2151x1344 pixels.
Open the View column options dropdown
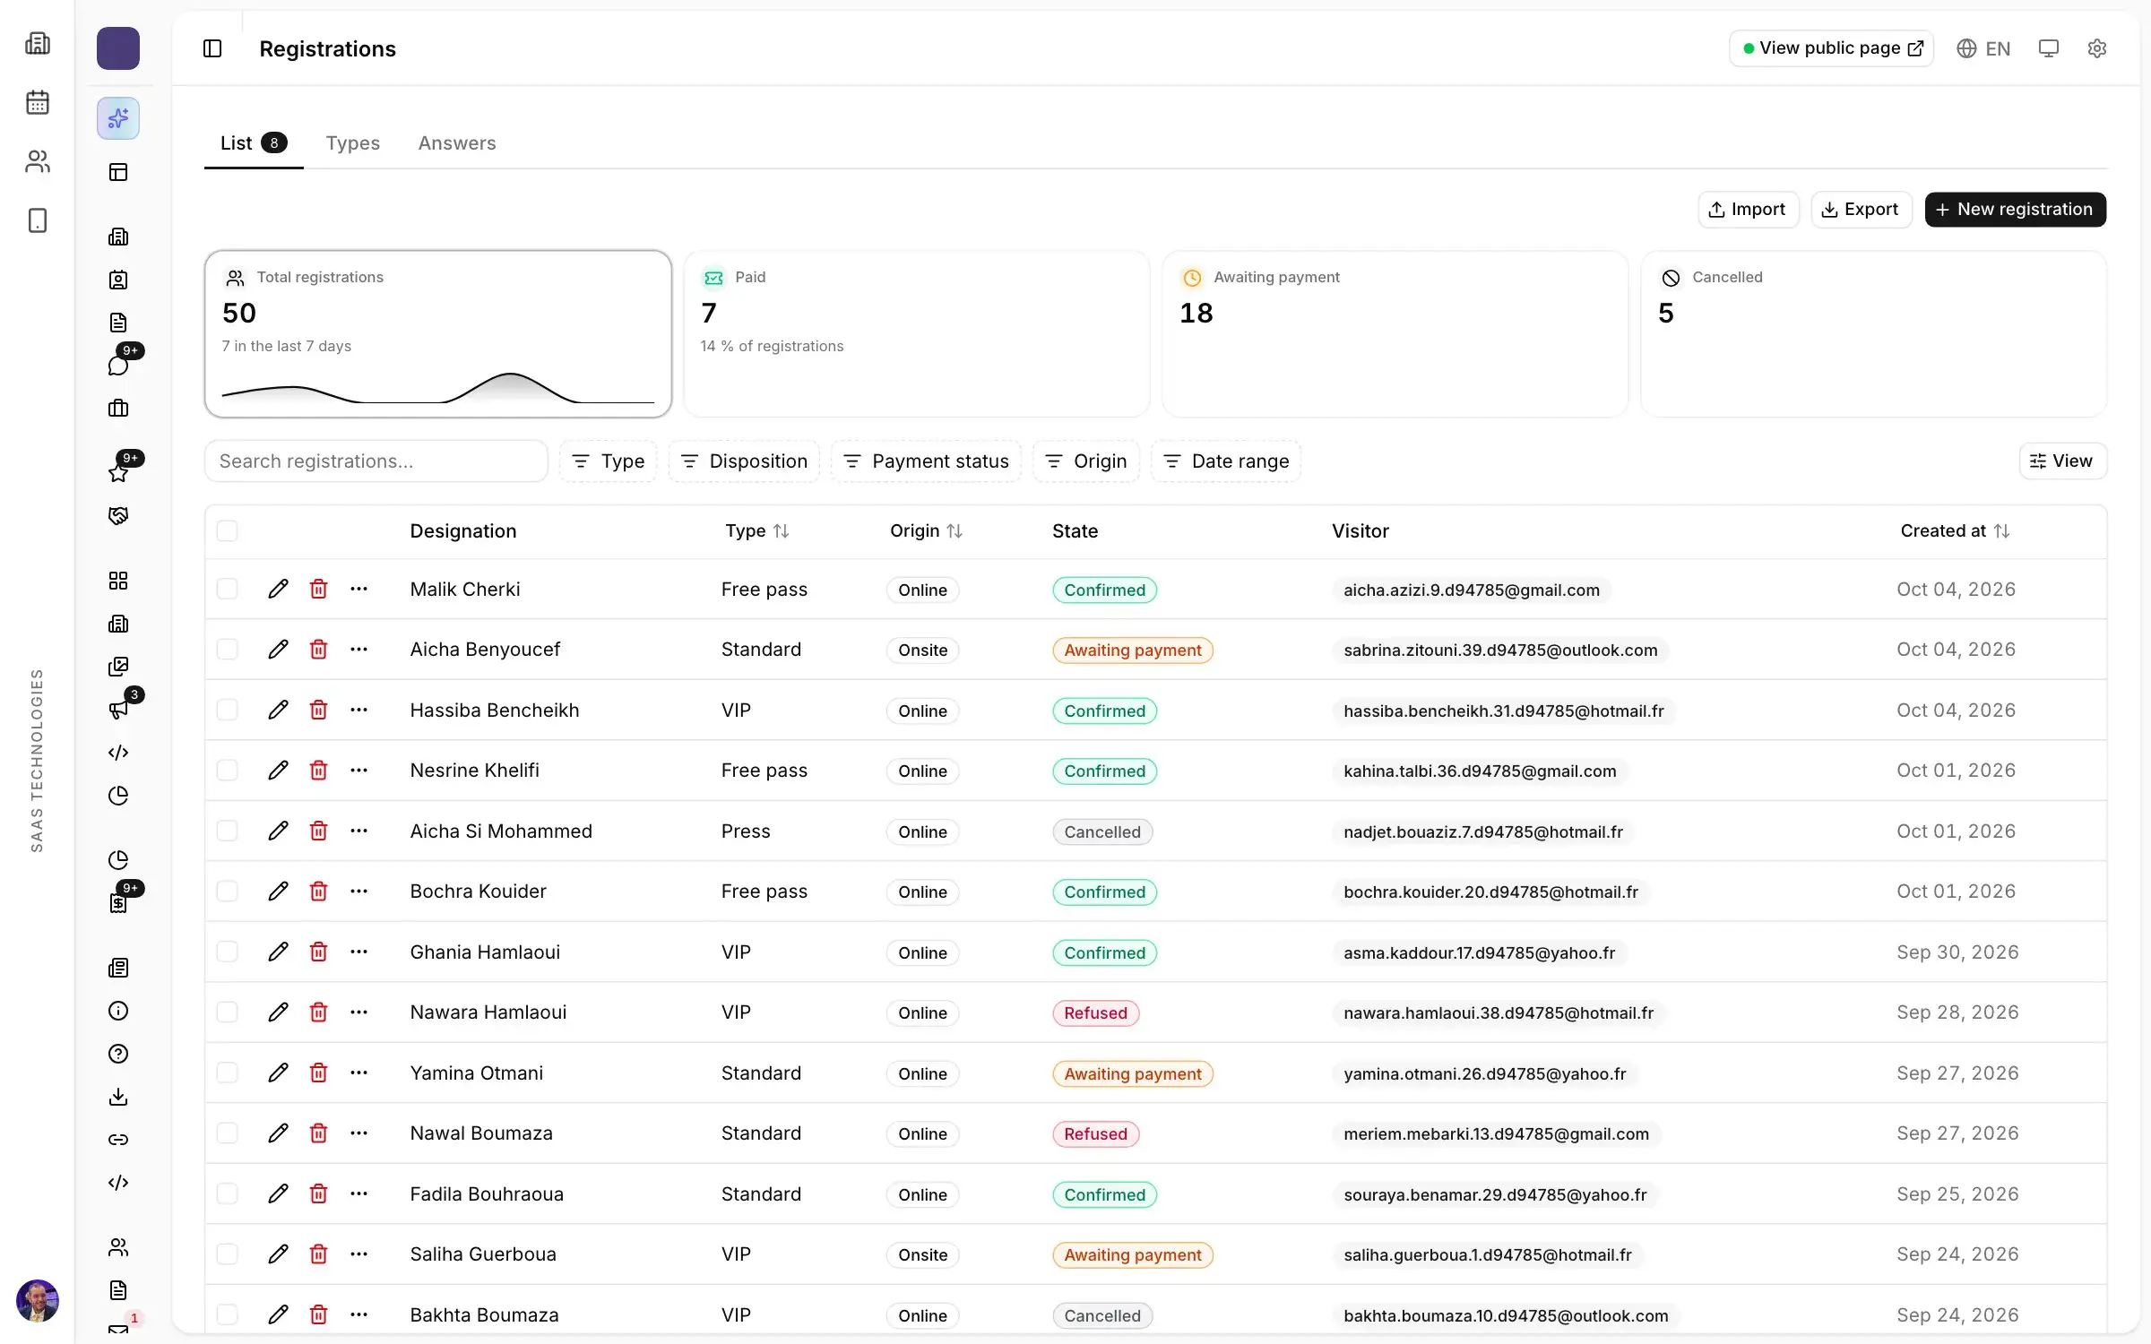pos(2062,461)
